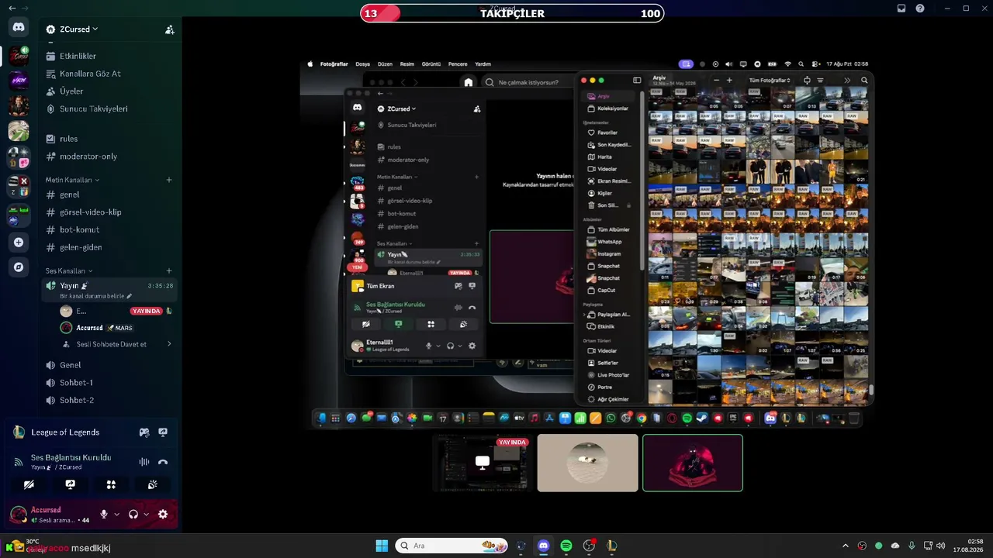Open League of Legends taskbar icon
This screenshot has height=558, width=993.
click(x=612, y=546)
